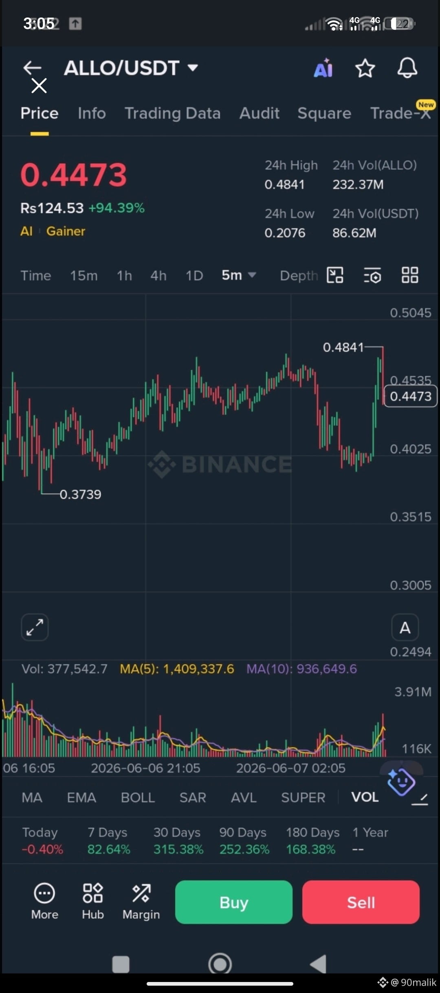The image size is (440, 993).
Task: Tap 24h Vol(USDT) 86.62M
Action: 354,233
